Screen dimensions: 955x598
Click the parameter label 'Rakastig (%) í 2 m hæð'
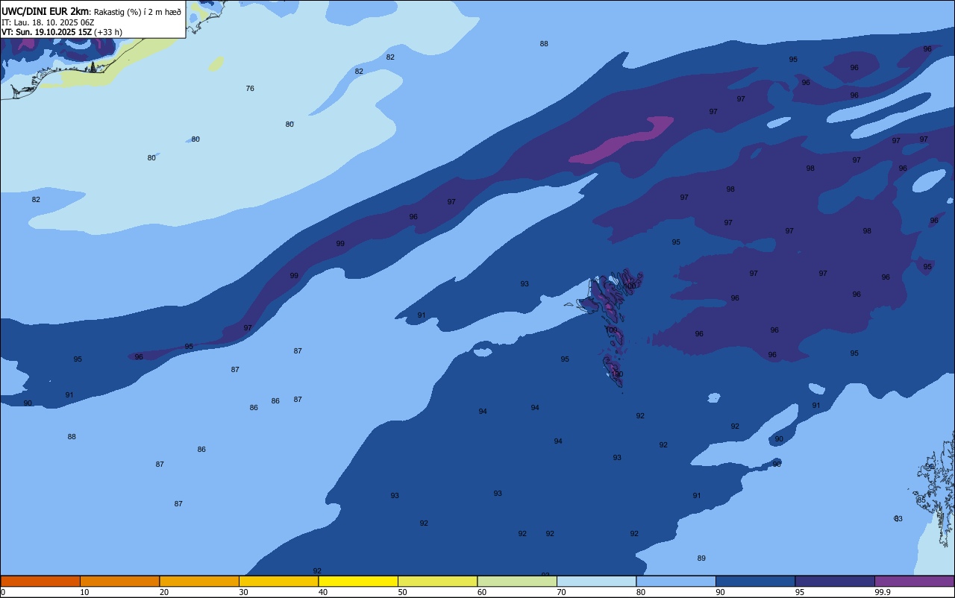(x=137, y=12)
